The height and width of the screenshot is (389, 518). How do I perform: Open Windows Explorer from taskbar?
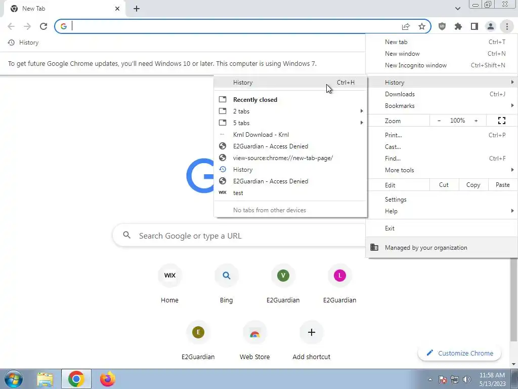point(45,379)
